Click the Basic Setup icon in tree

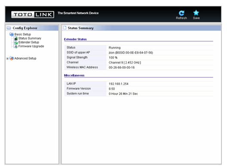(12, 34)
